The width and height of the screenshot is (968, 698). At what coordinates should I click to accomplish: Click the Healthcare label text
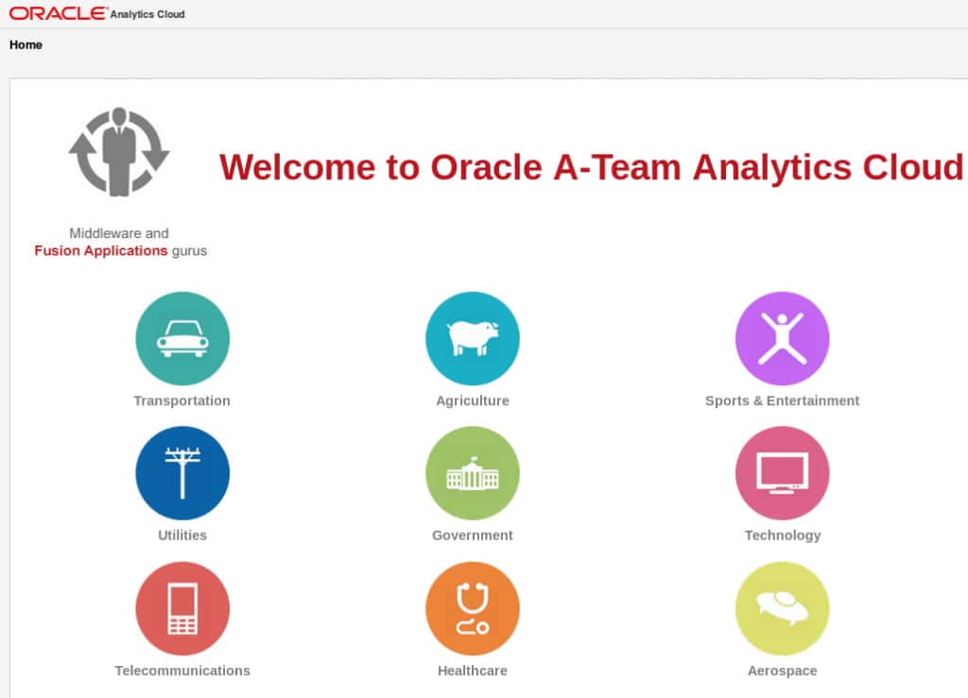473,671
